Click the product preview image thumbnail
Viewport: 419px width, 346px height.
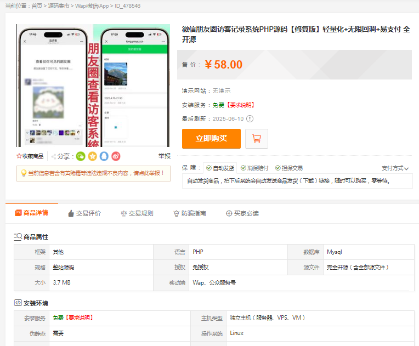click(93, 86)
